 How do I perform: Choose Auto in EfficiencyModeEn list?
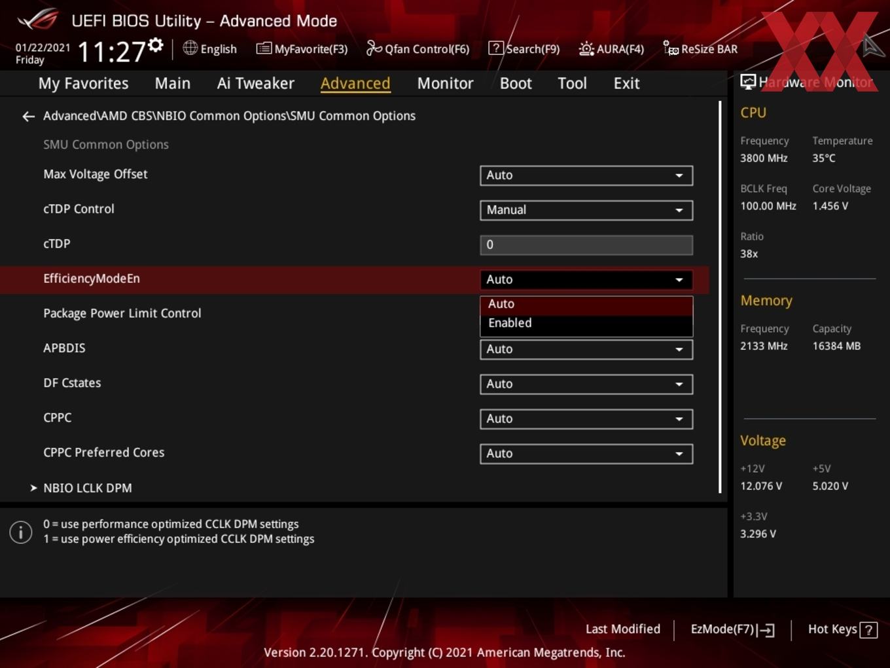click(586, 304)
